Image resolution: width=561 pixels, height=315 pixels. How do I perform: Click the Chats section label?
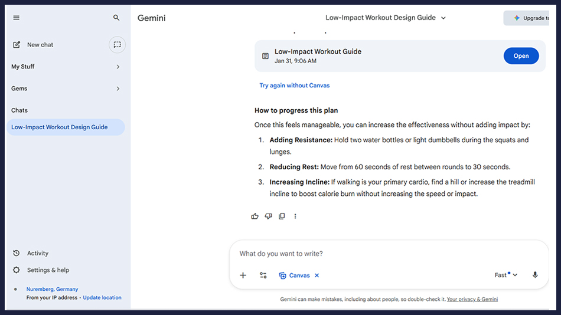tap(19, 110)
